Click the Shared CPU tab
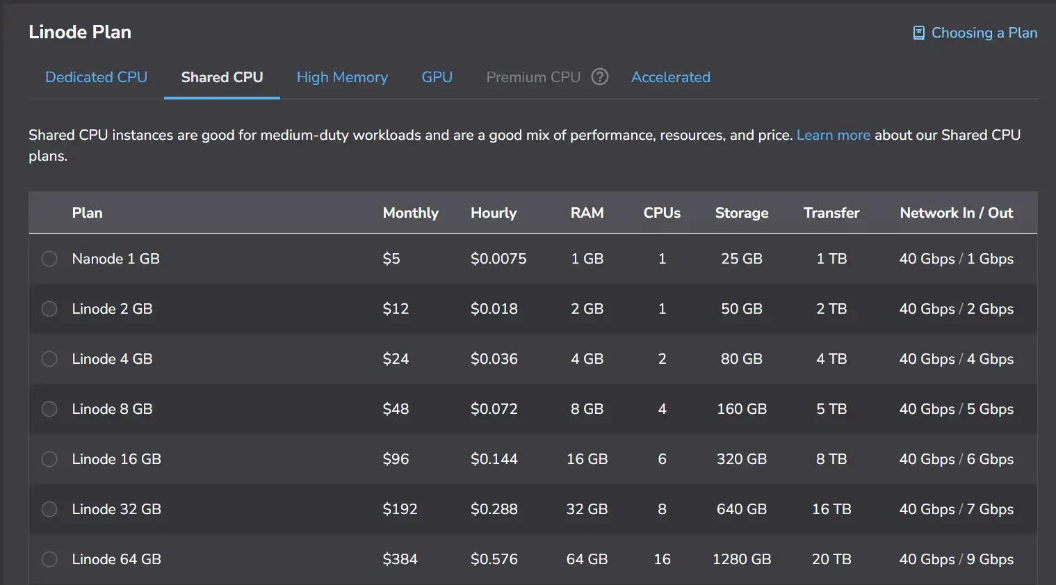 (x=222, y=77)
